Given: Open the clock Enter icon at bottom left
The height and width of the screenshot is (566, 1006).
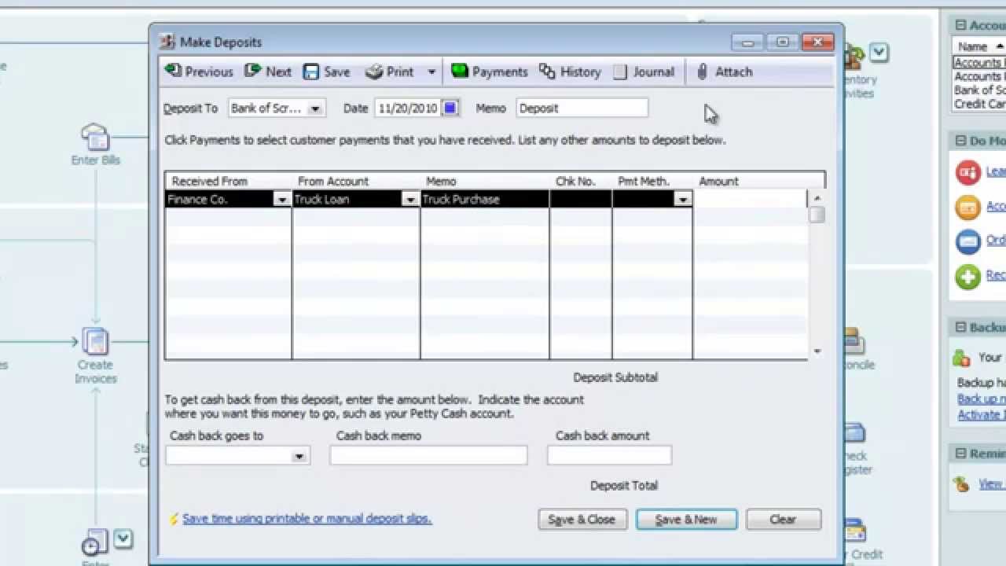Looking at the screenshot, I should 94,542.
